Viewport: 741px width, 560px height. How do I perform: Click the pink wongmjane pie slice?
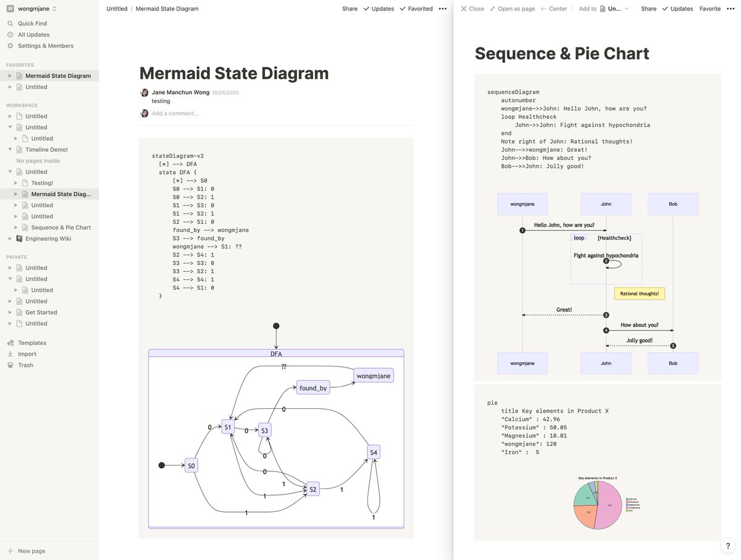pyautogui.click(x=608, y=506)
